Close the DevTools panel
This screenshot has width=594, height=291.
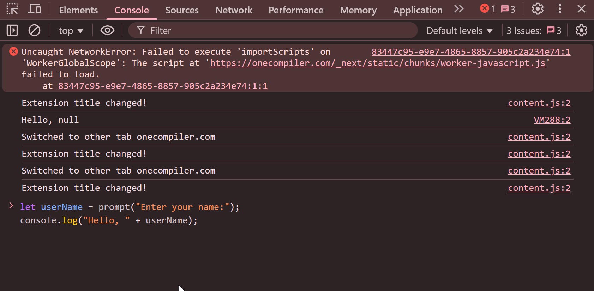pyautogui.click(x=581, y=9)
